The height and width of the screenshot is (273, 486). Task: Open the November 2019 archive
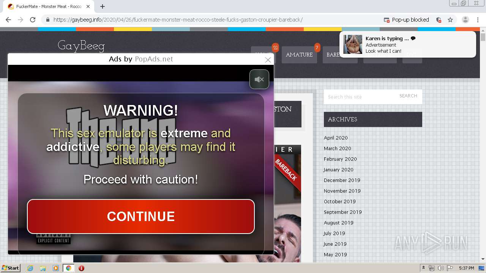(342, 191)
